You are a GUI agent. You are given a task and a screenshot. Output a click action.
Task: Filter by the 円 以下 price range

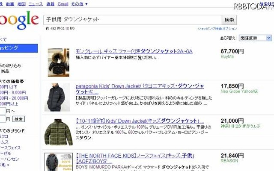click(9, 87)
